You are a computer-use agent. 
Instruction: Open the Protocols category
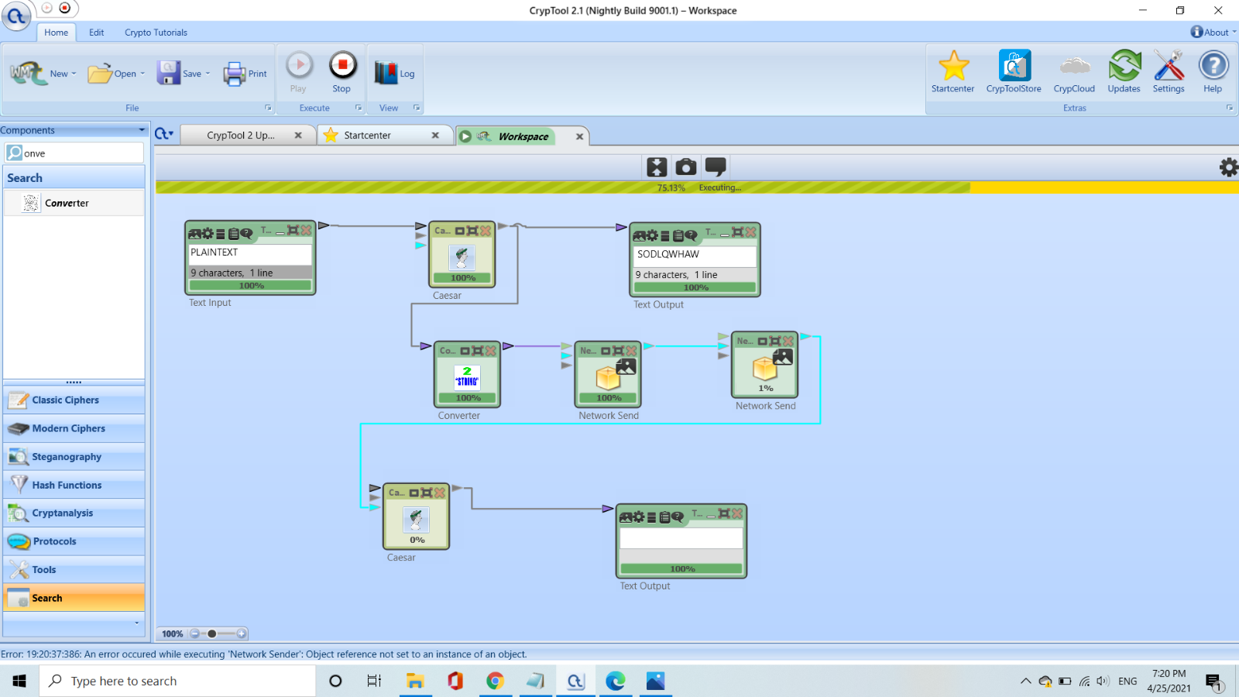point(74,541)
